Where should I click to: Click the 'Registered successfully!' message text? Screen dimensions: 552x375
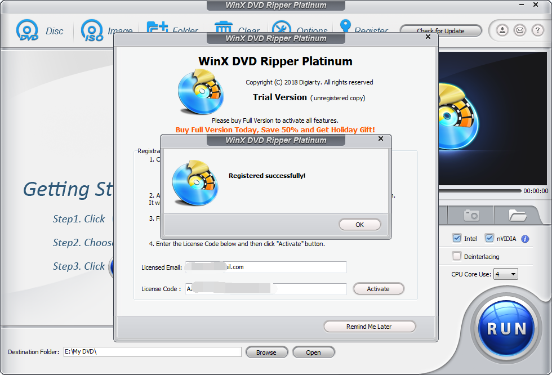267,176
